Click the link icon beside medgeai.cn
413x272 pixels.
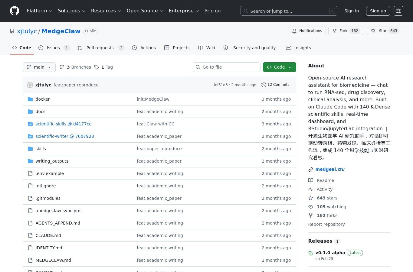(311, 170)
